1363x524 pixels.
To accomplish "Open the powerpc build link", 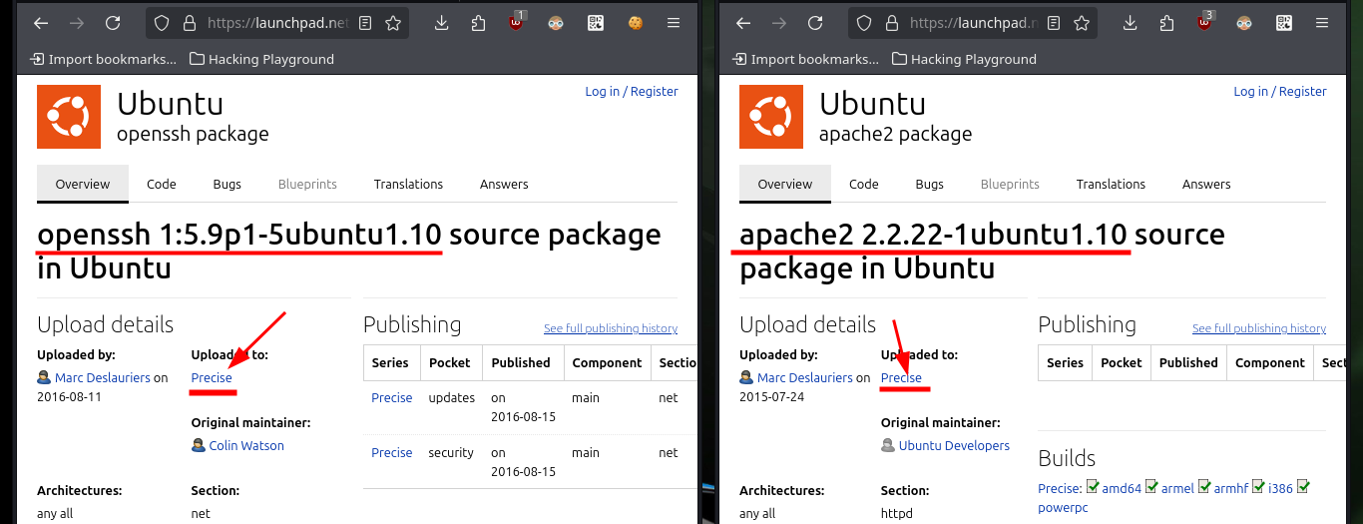I will (x=1063, y=508).
